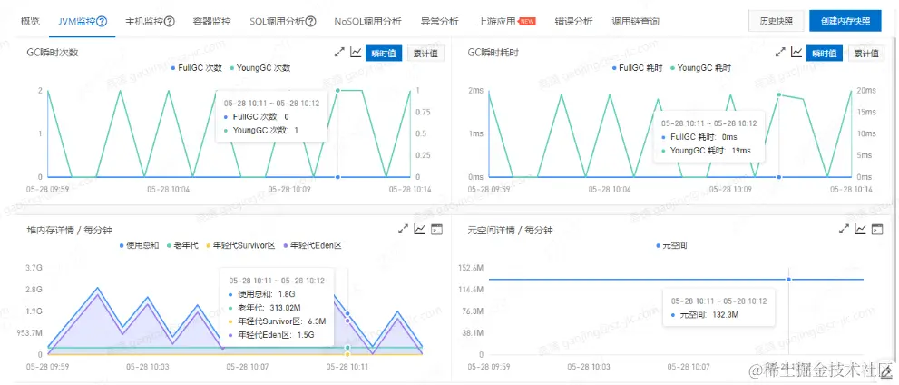The width and height of the screenshot is (899, 385).
Task: Select 累计值 in the GC瞬时耗时 panel
Action: 866,54
